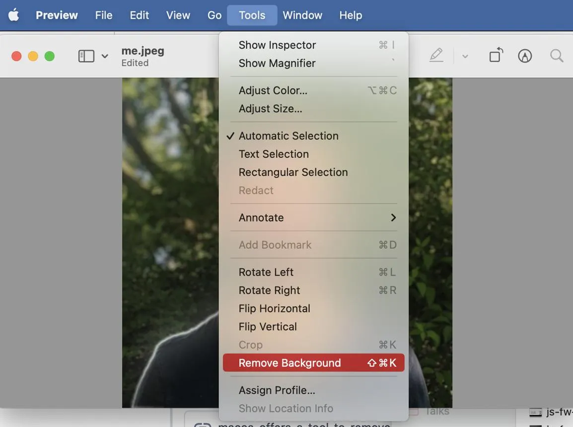This screenshot has height=427, width=573.
Task: Click the highlight pen icon
Action: 436,56
